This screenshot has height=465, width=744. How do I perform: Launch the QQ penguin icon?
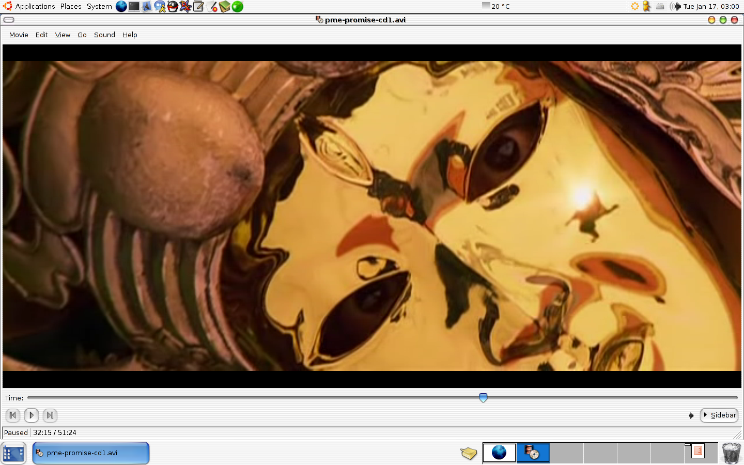pos(173,6)
